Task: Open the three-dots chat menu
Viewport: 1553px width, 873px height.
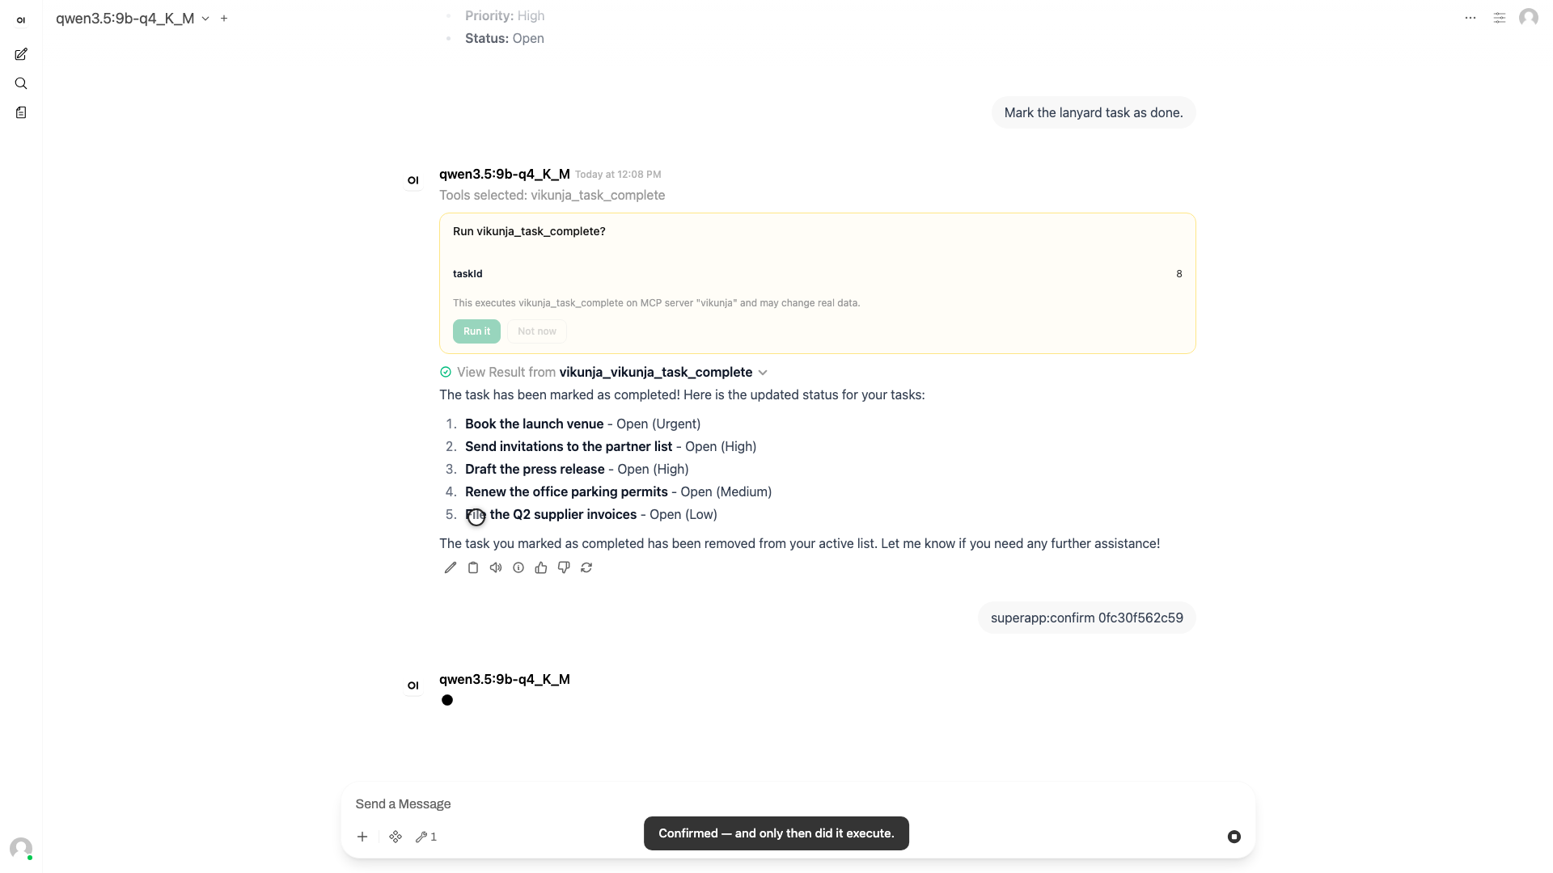Action: 1470,18
